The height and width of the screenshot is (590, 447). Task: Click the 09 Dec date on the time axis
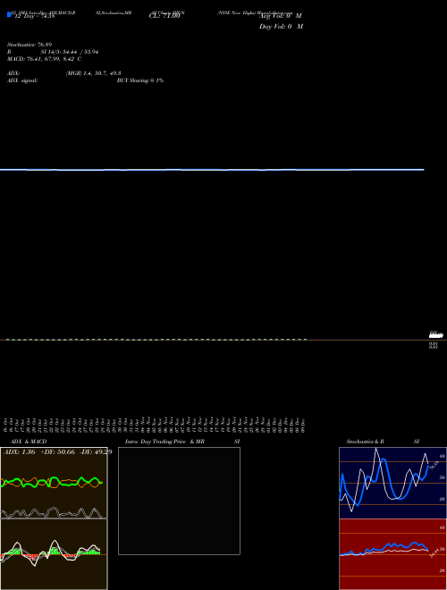pos(303,425)
